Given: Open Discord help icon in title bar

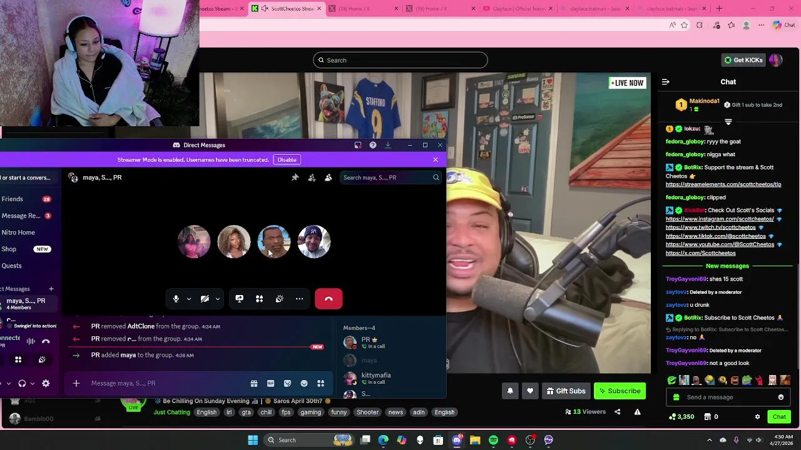Looking at the screenshot, I should (x=373, y=145).
